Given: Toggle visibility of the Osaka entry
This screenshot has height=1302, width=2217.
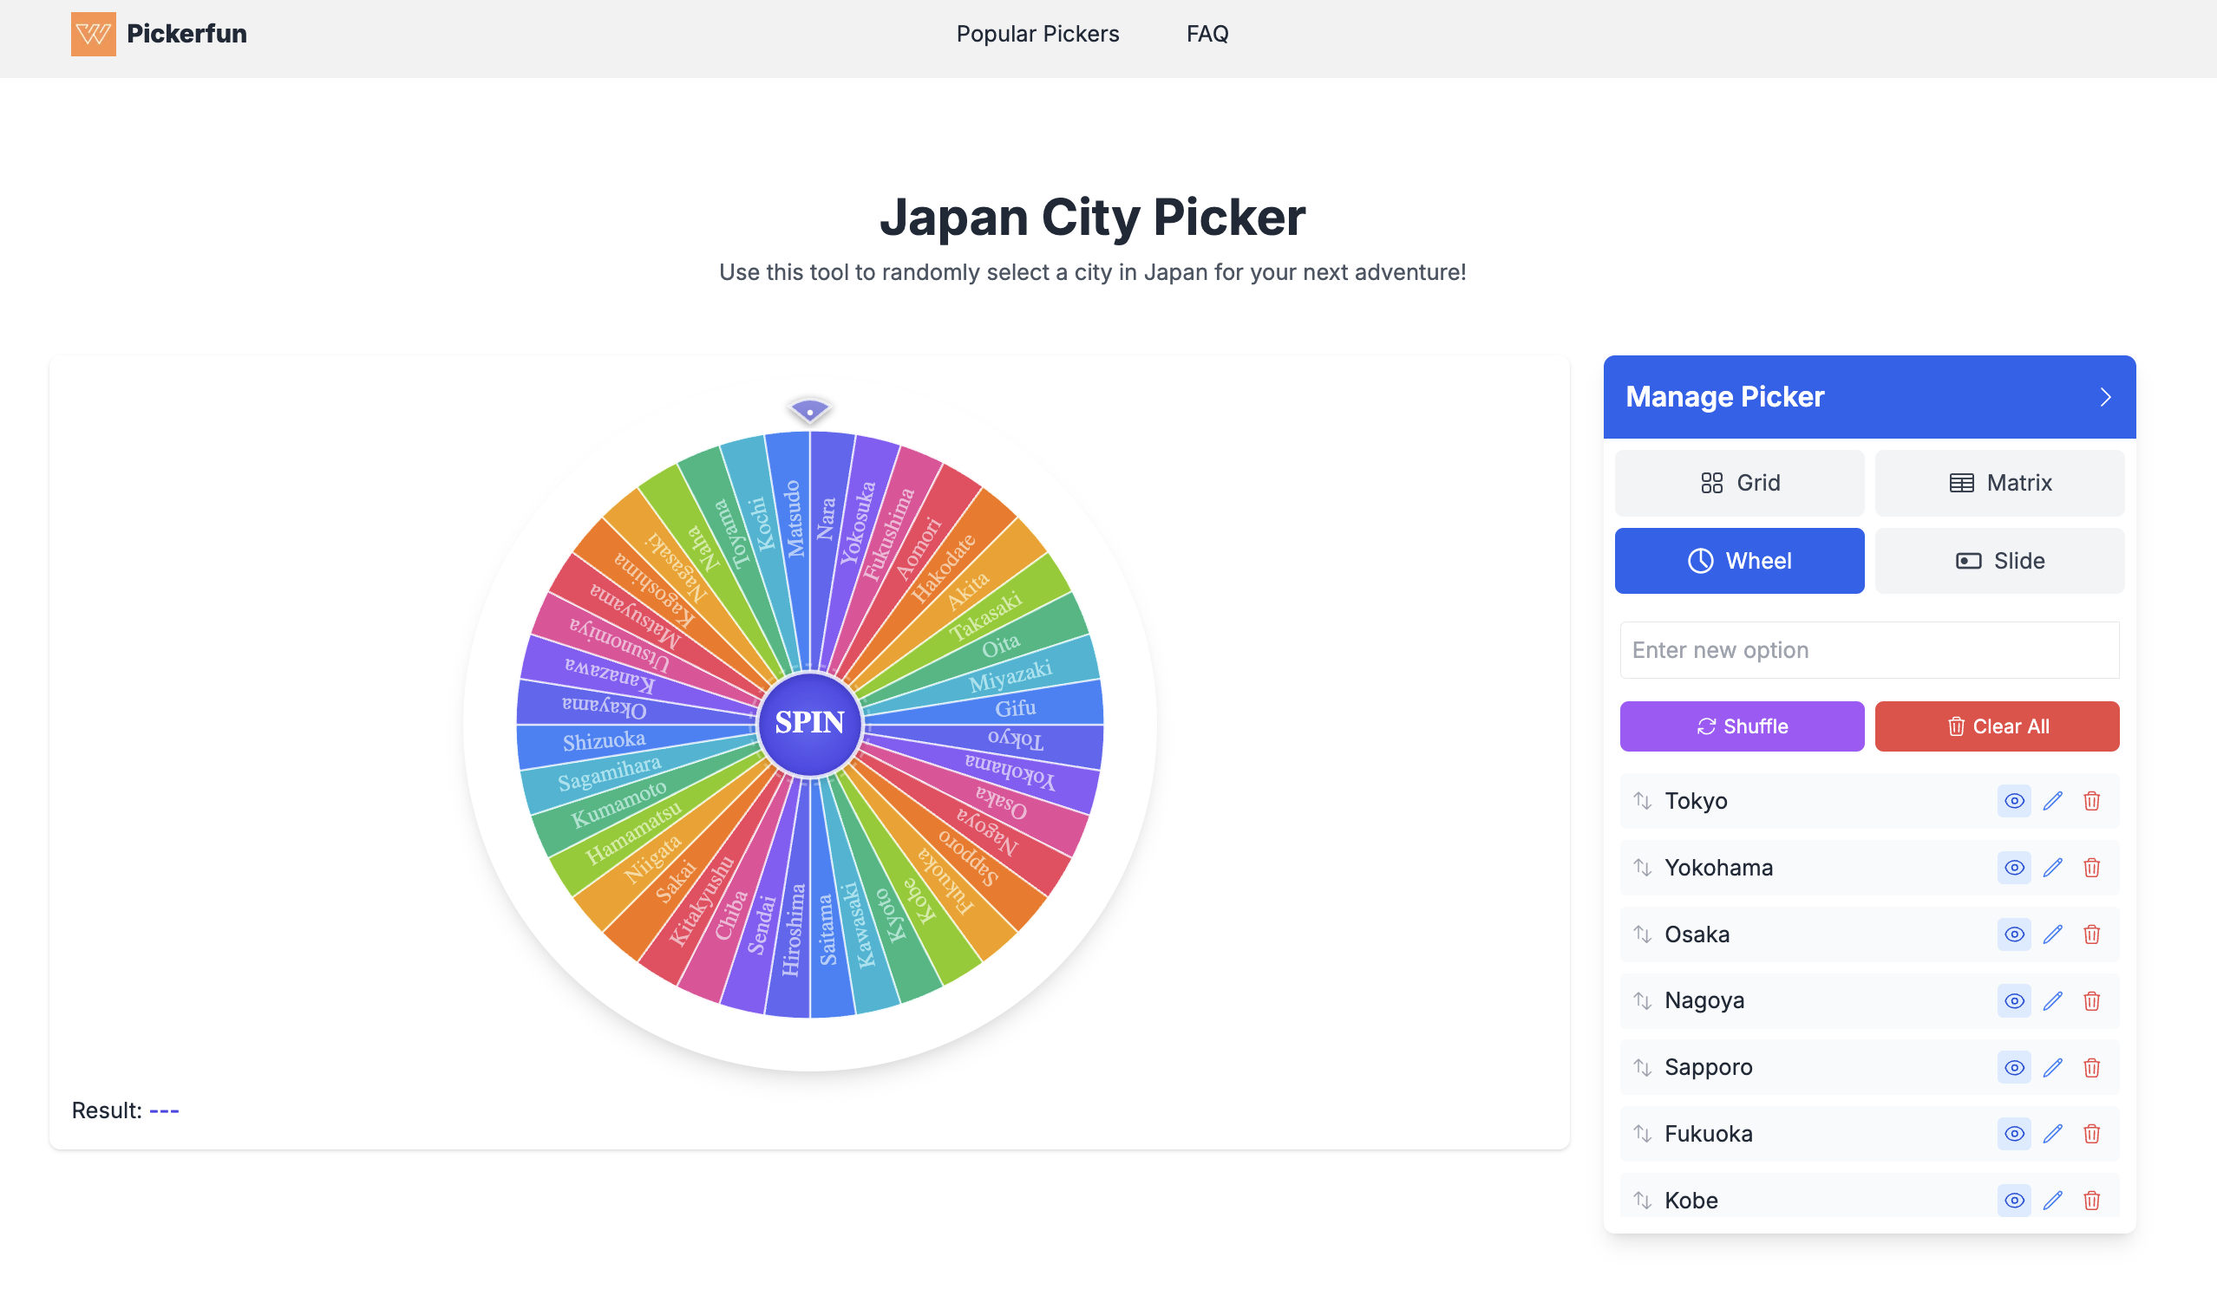Looking at the screenshot, I should pos(2014,934).
